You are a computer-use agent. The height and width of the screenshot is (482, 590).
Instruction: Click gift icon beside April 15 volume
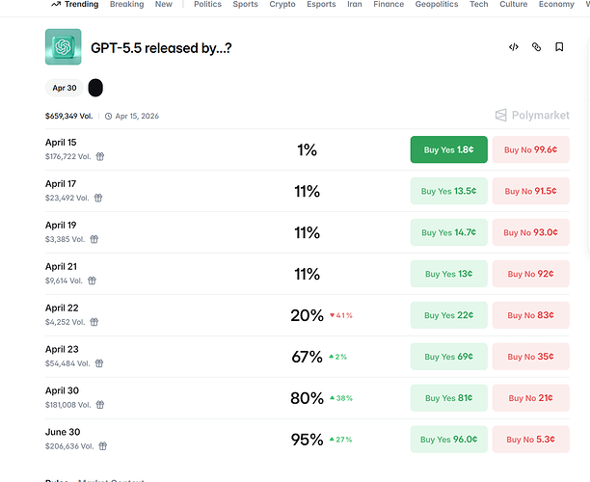tap(99, 156)
